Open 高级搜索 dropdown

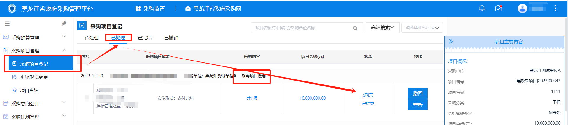pyautogui.click(x=383, y=28)
